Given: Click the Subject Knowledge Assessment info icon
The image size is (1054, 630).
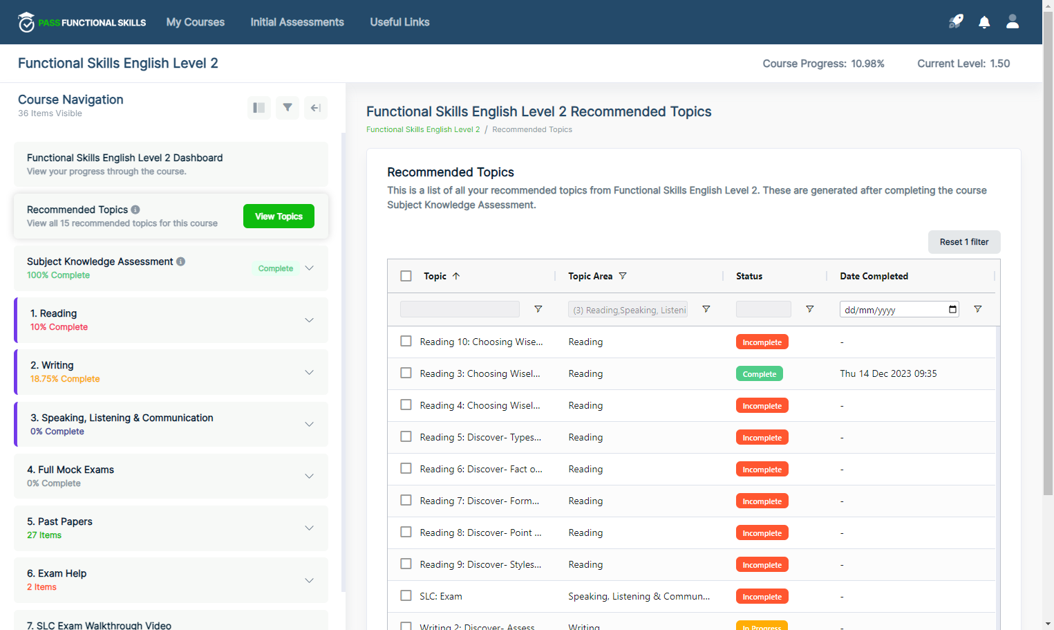Looking at the screenshot, I should [180, 261].
